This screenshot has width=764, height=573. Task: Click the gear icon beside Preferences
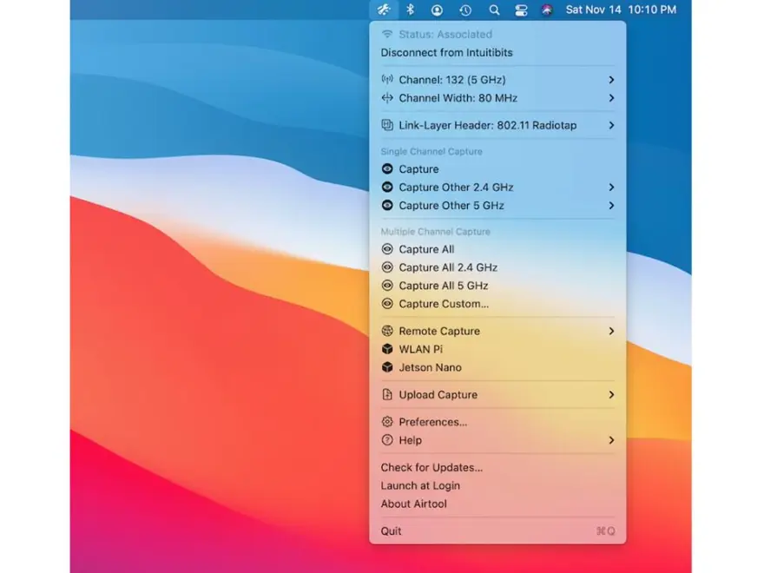[387, 421]
